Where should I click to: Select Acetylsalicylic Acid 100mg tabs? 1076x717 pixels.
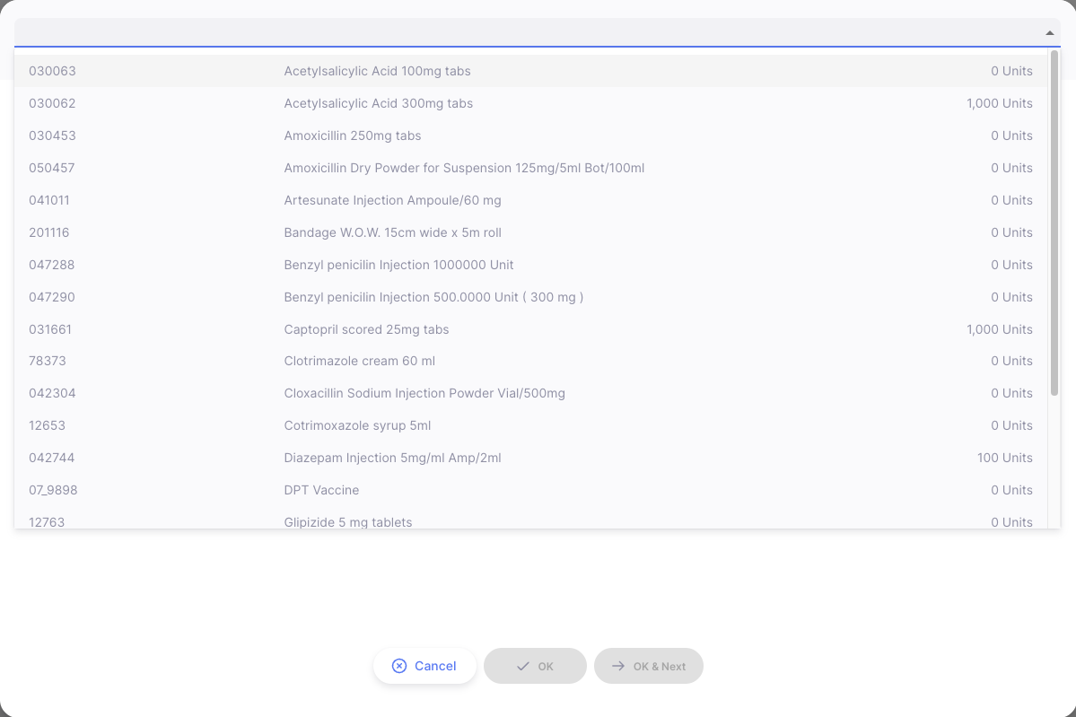[531, 71]
